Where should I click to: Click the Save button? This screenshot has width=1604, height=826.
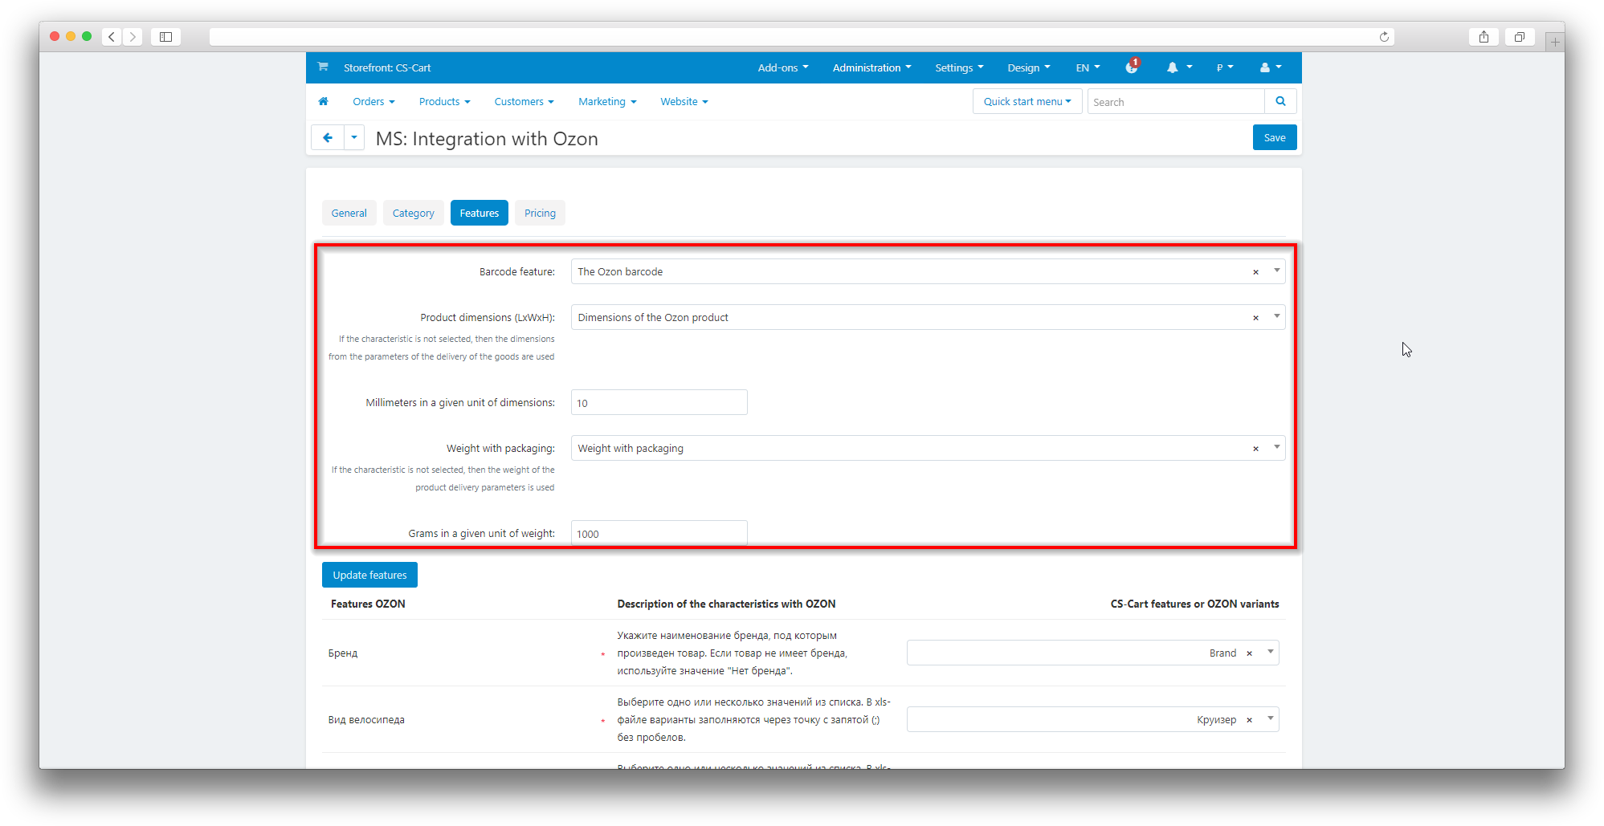pos(1274,138)
